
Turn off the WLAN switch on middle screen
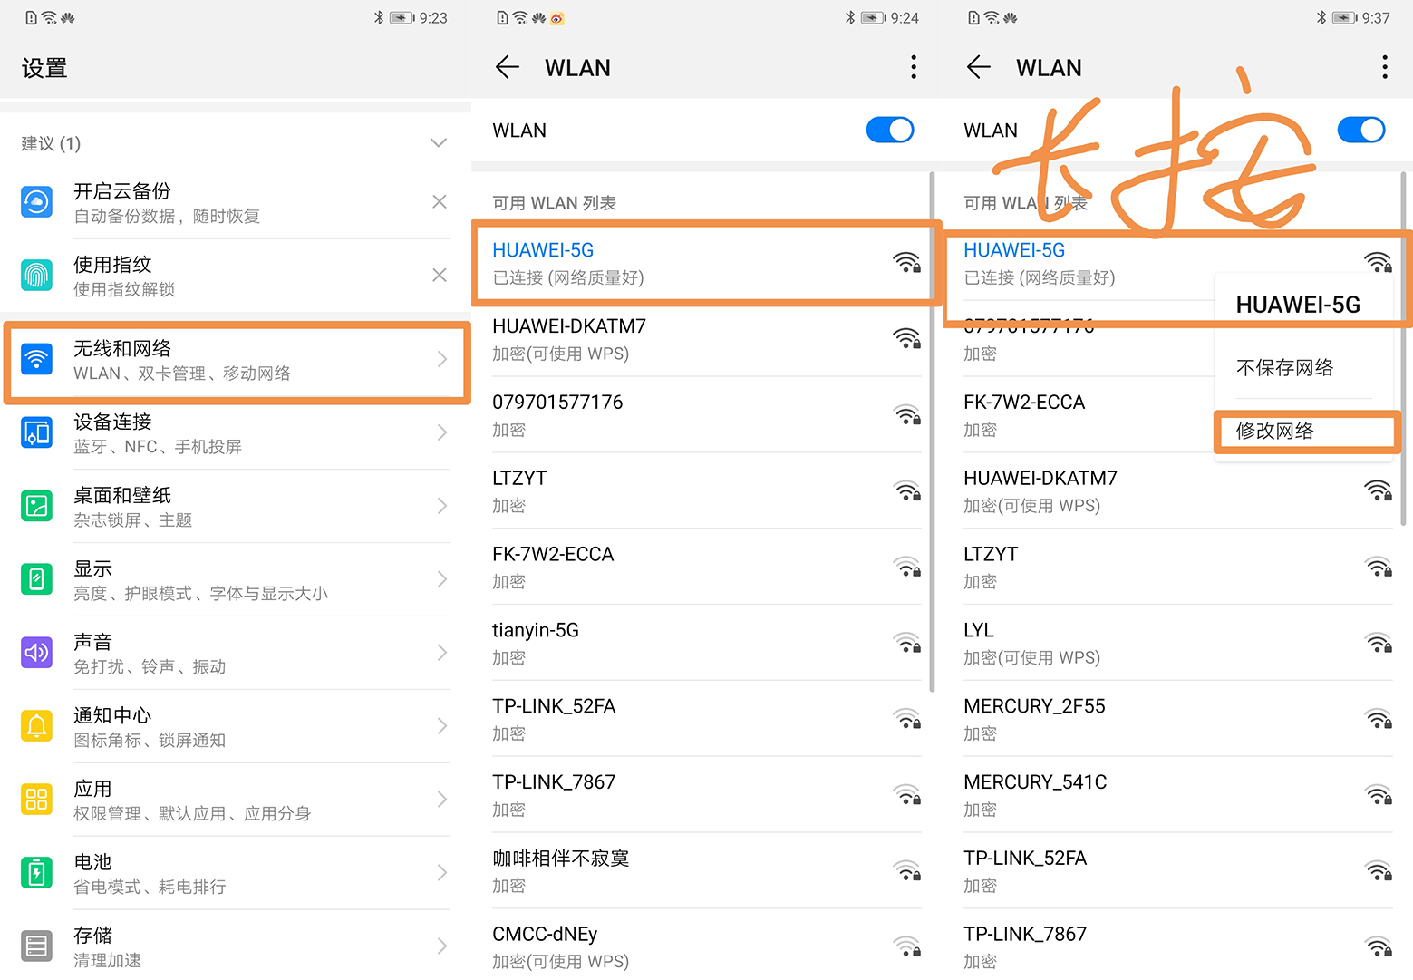tap(889, 130)
